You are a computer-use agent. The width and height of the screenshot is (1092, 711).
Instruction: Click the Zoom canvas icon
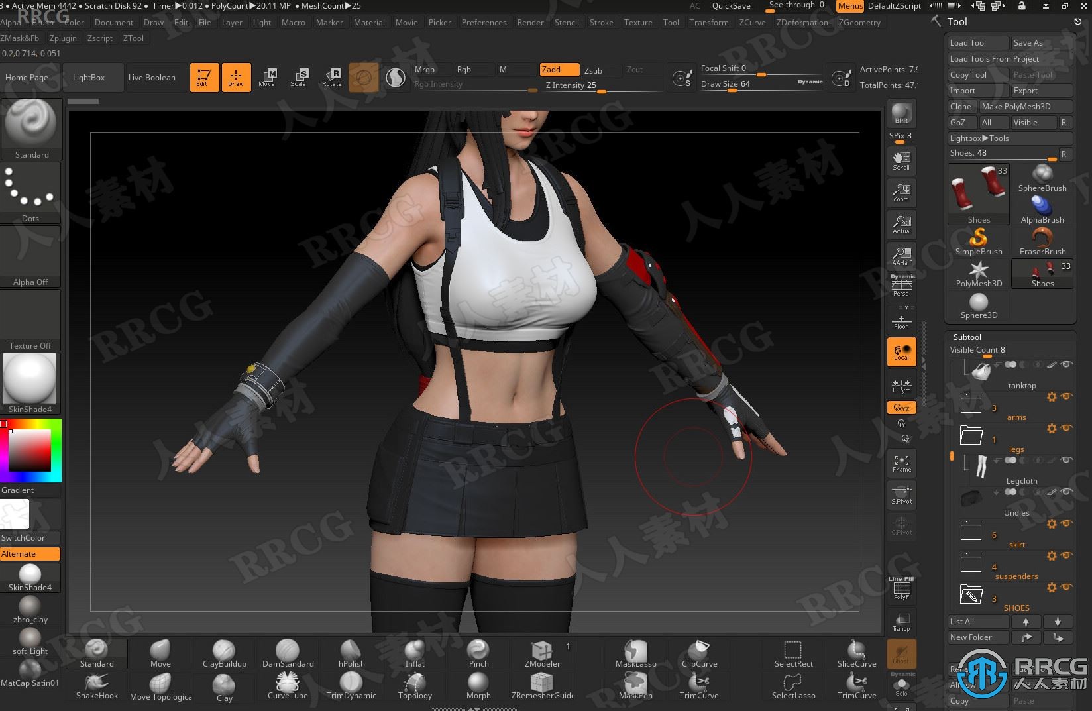click(x=901, y=193)
